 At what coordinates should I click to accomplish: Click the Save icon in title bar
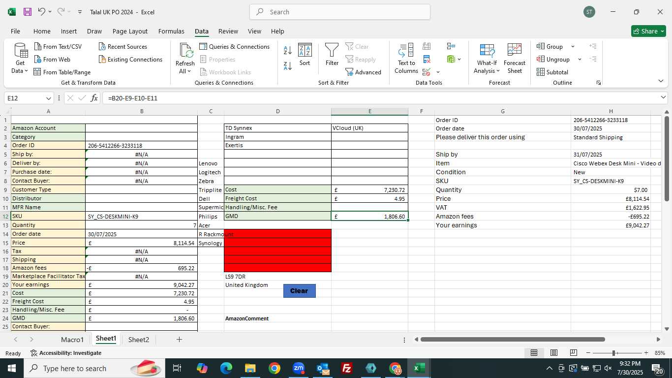[x=28, y=12]
